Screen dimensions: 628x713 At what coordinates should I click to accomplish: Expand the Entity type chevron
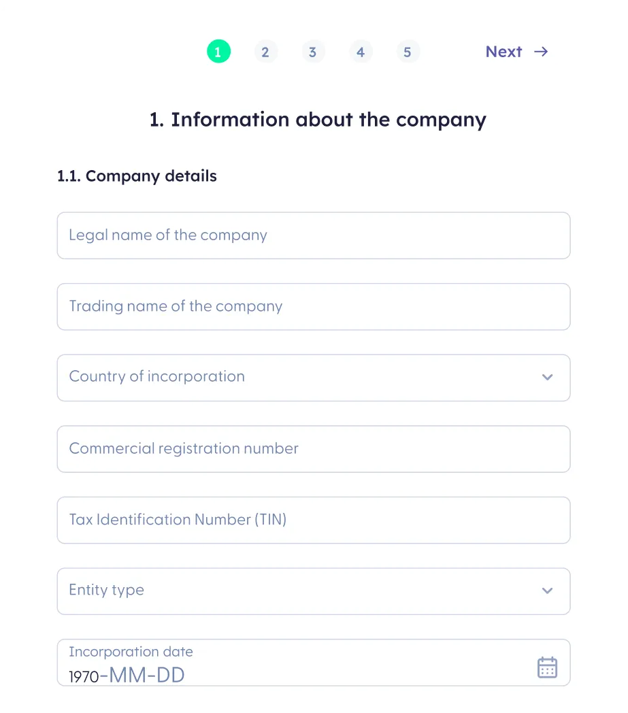pyautogui.click(x=547, y=591)
